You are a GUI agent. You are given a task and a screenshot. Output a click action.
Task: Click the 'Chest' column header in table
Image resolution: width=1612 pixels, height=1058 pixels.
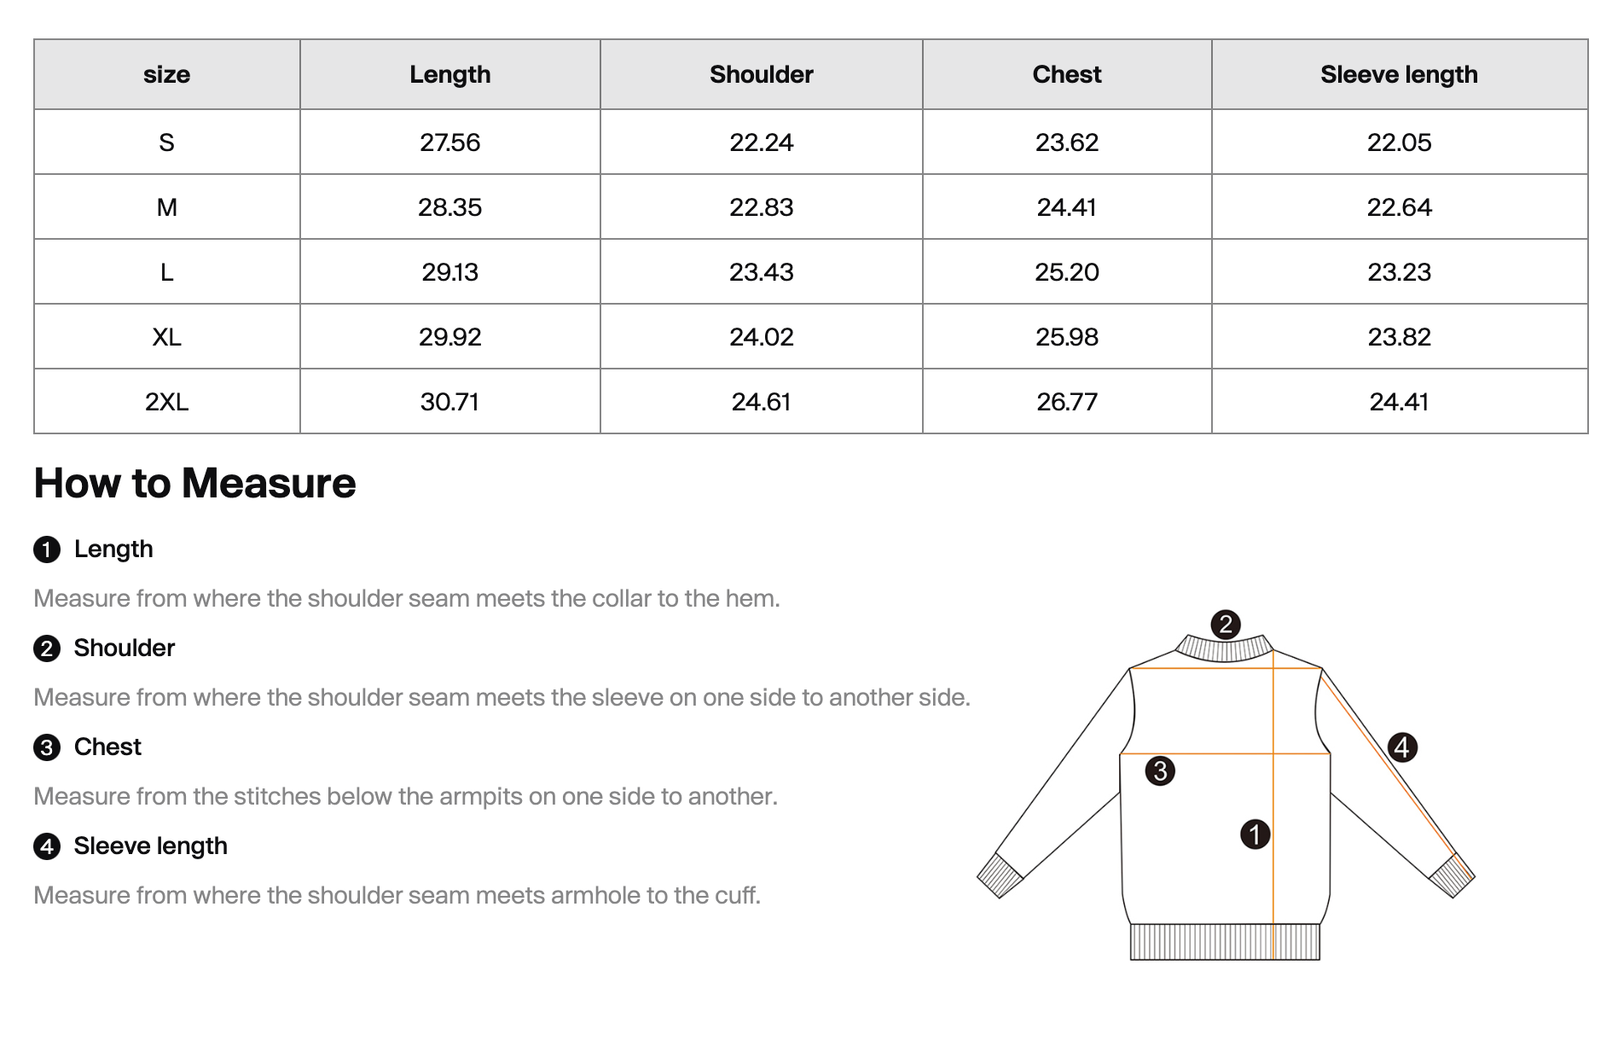[x=1066, y=74]
